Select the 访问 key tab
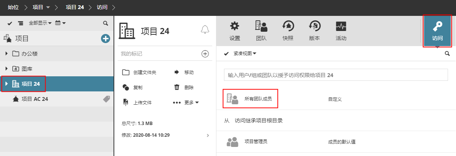Viewport: 456px width, 156px height. click(437, 31)
